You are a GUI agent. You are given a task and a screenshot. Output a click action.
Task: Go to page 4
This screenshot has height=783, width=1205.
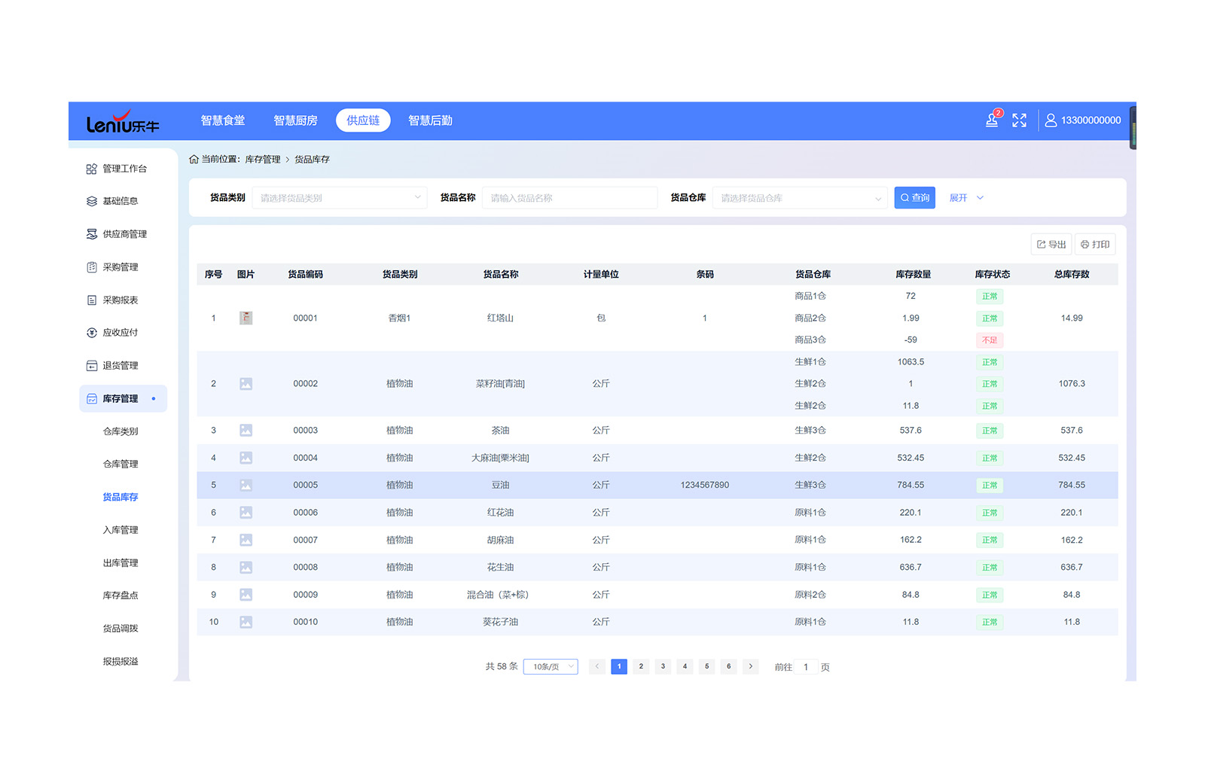pos(685,666)
